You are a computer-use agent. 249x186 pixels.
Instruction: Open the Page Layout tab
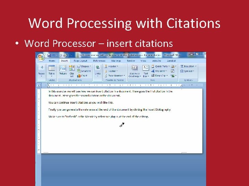80,61
